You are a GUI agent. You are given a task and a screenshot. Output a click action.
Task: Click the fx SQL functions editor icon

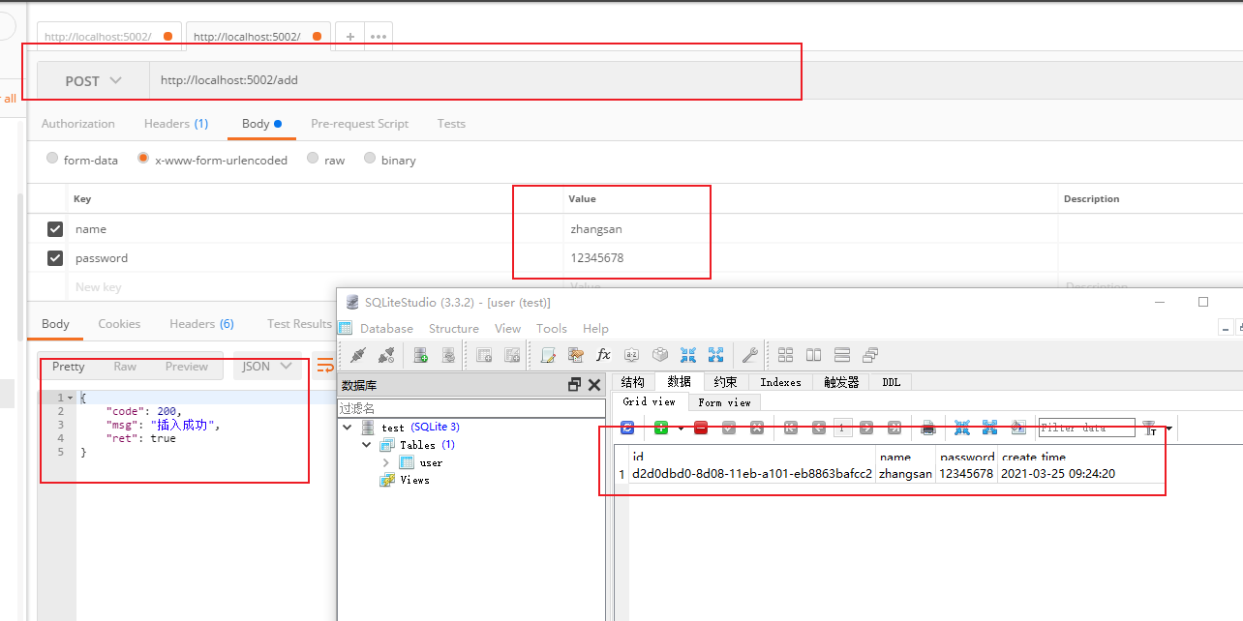[x=603, y=355]
